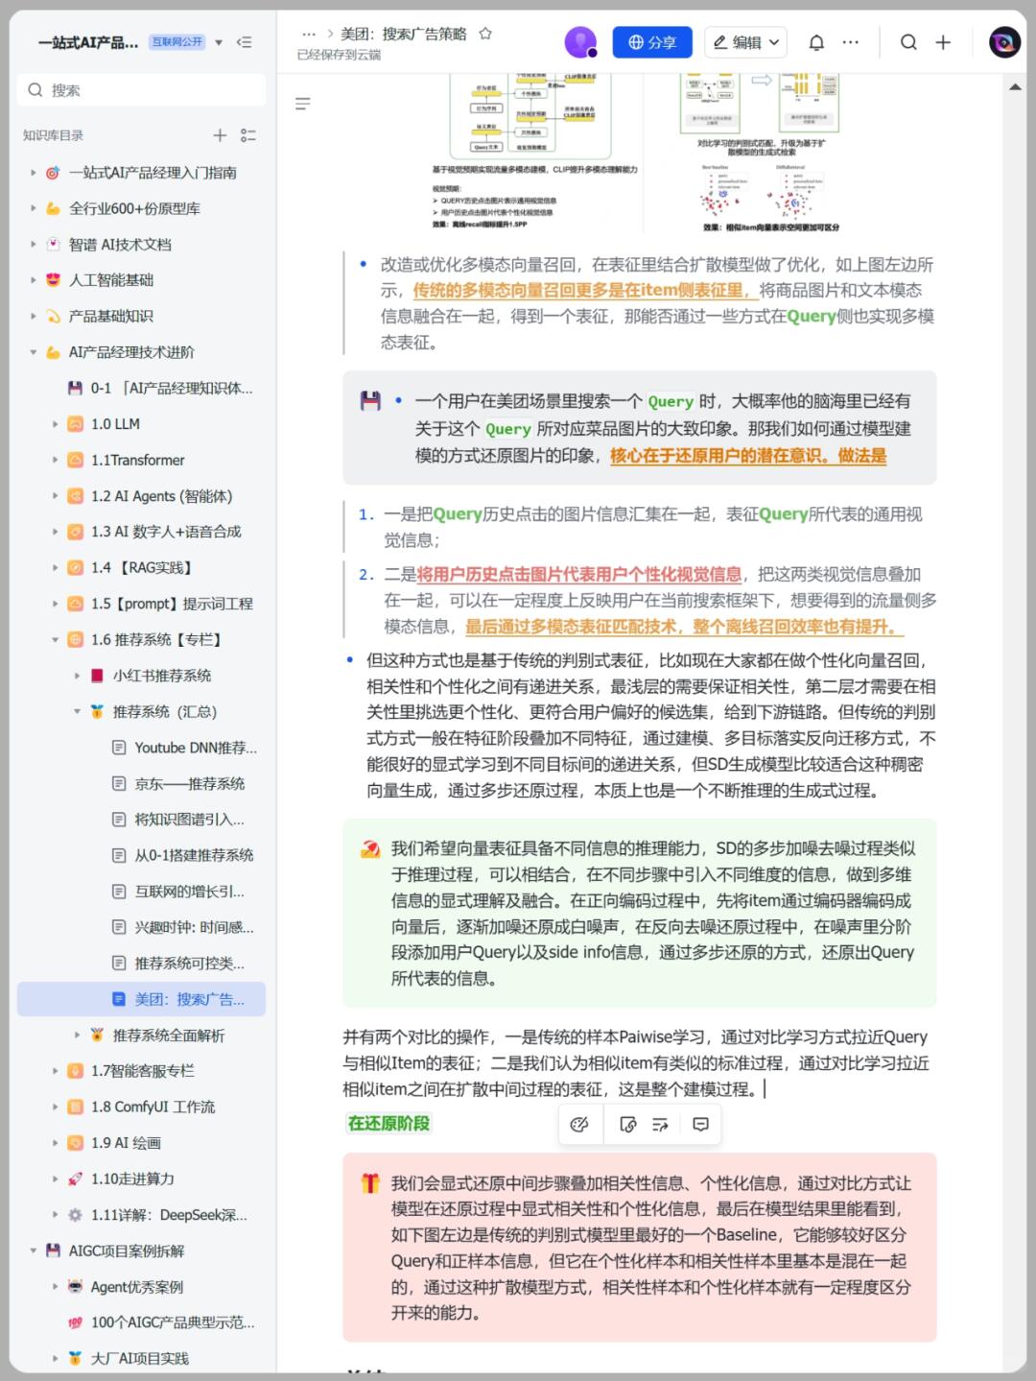
Task: Select the 美团：搜索广告 page in tree
Action: (141, 999)
